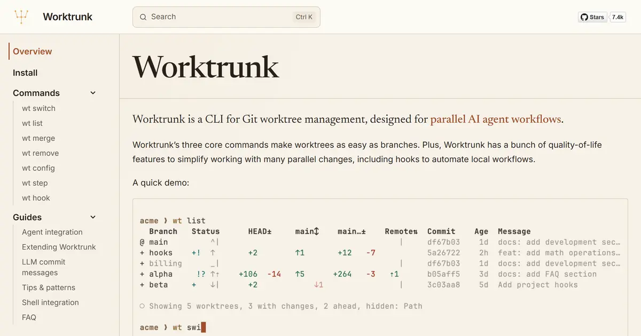The width and height of the screenshot is (641, 336).
Task: Click the 'acme ❯ wt swi' prompt line
Action: 173,327
